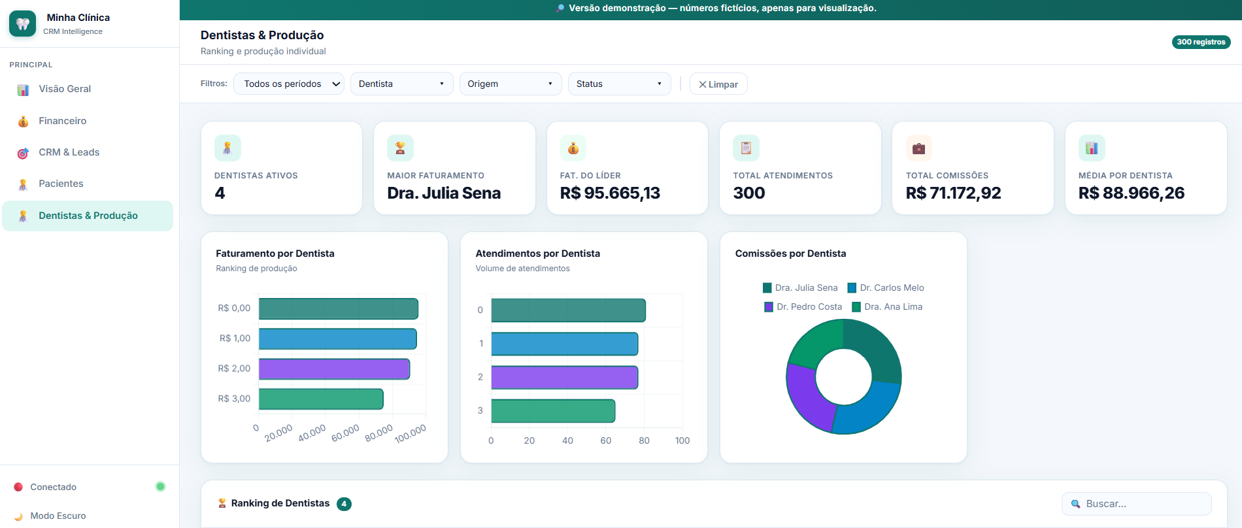This screenshot has width=1242, height=528.
Task: Click the R$ 71.172,92 commissions value
Action: (x=953, y=193)
